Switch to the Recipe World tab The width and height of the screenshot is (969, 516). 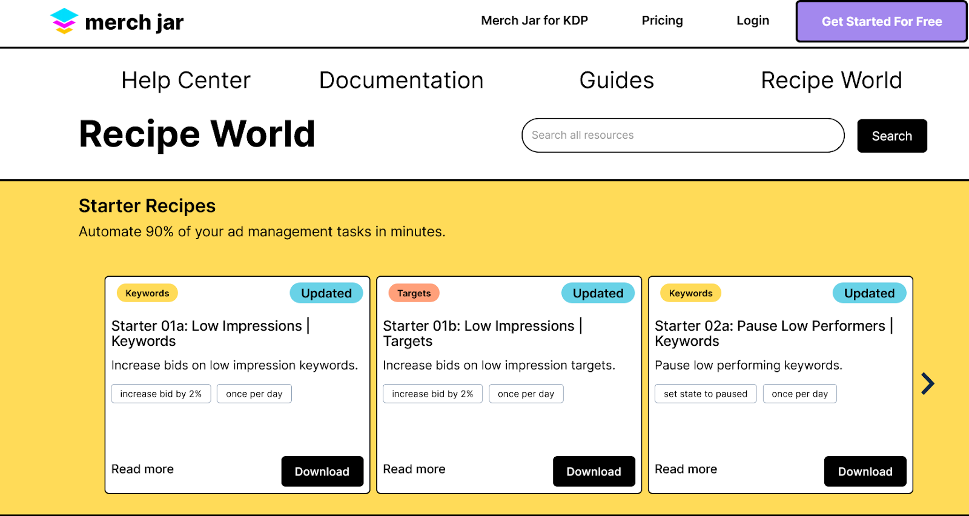(832, 81)
